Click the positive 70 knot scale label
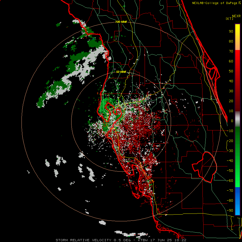Screen dimensions: 242x242 click(231, 51)
